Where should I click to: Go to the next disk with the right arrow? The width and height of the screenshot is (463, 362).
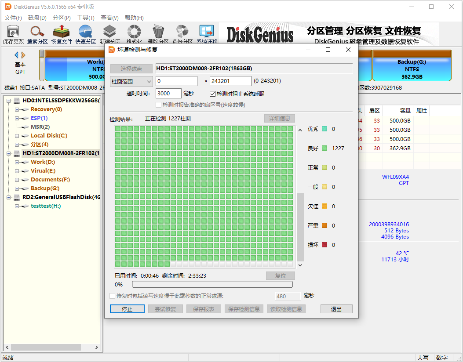(x=23, y=55)
